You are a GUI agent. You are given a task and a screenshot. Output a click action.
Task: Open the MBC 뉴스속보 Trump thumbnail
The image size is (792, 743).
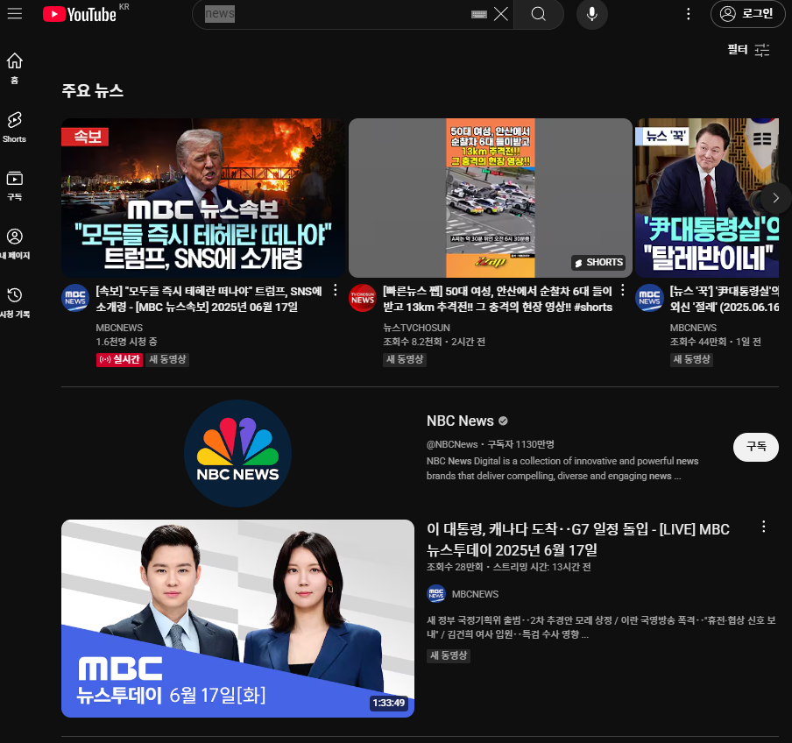coord(203,197)
